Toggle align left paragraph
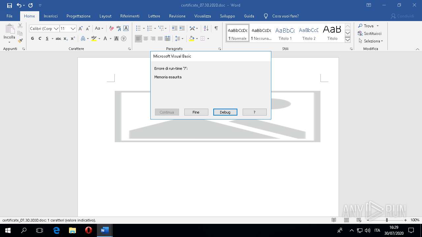The height and width of the screenshot is (237, 422). [x=138, y=39]
